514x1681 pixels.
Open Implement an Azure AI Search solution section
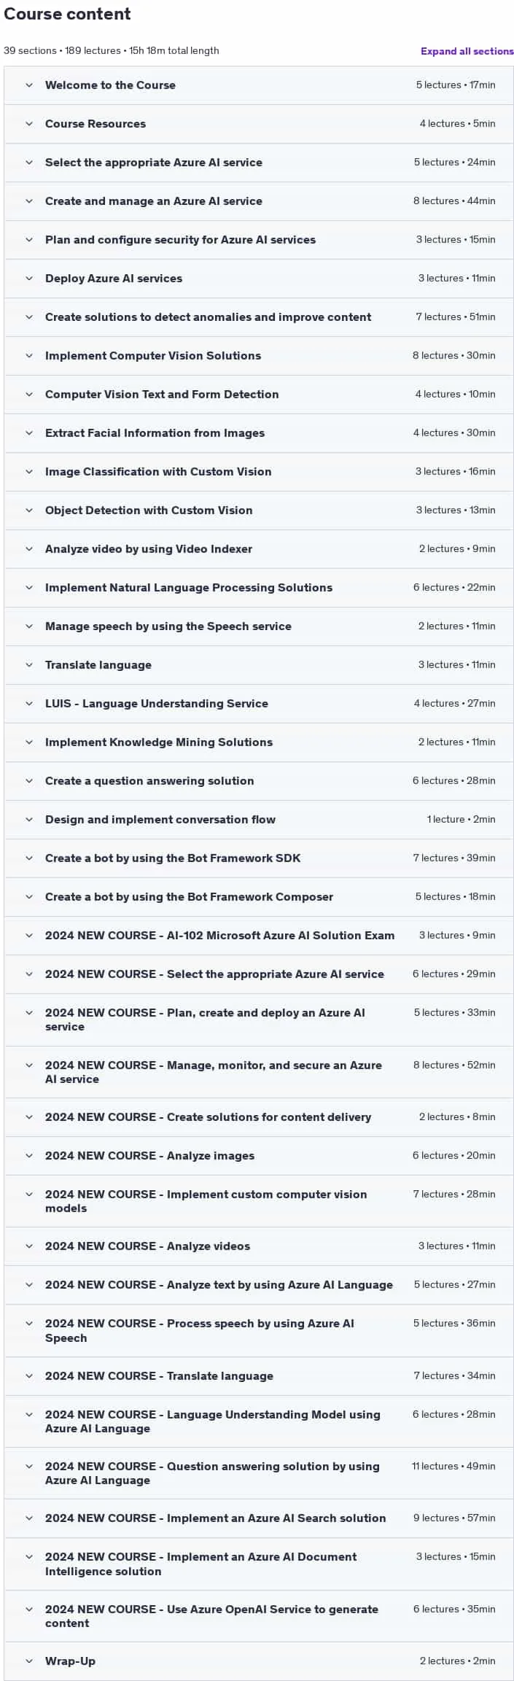pos(259,1518)
